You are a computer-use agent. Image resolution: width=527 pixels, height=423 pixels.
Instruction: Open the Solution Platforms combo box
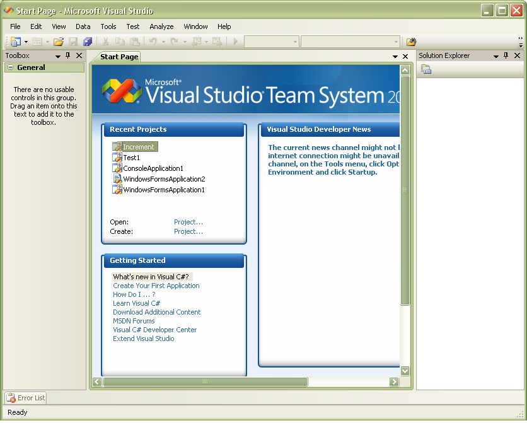[350, 42]
